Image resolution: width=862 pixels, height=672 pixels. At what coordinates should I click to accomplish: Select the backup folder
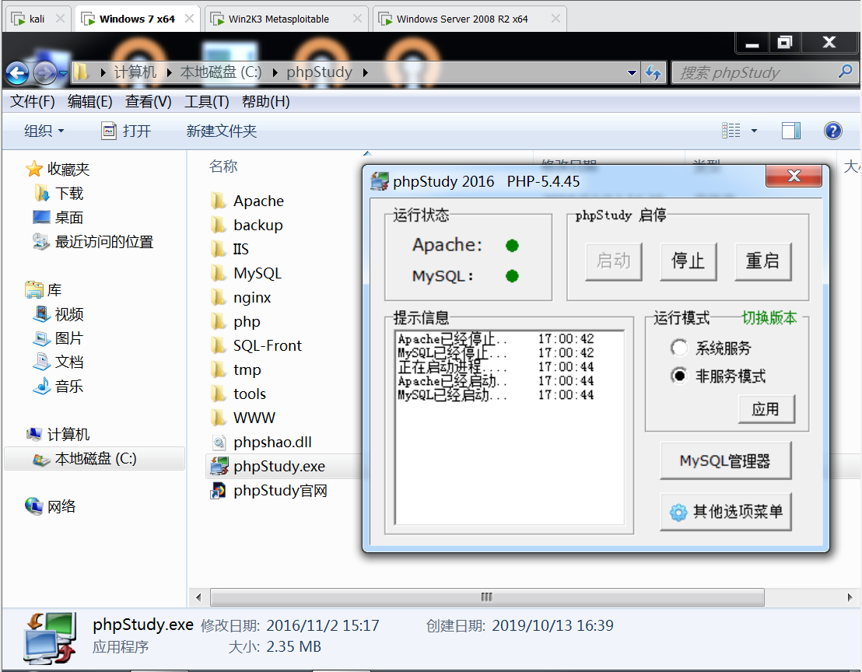(x=247, y=226)
